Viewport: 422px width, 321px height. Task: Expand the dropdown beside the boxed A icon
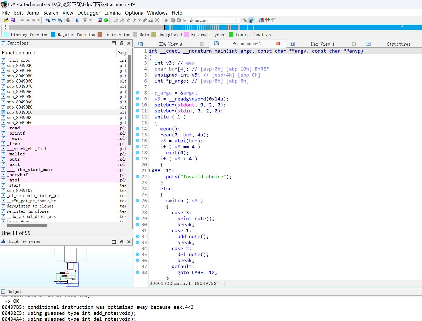tap(90, 20)
